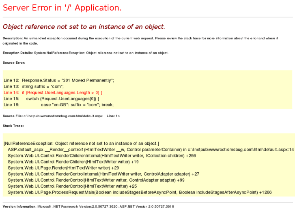Click the 'Description:' label

point(13,38)
